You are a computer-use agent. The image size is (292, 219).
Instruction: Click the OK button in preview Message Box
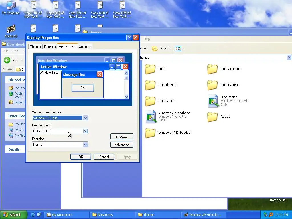[x=83, y=88]
